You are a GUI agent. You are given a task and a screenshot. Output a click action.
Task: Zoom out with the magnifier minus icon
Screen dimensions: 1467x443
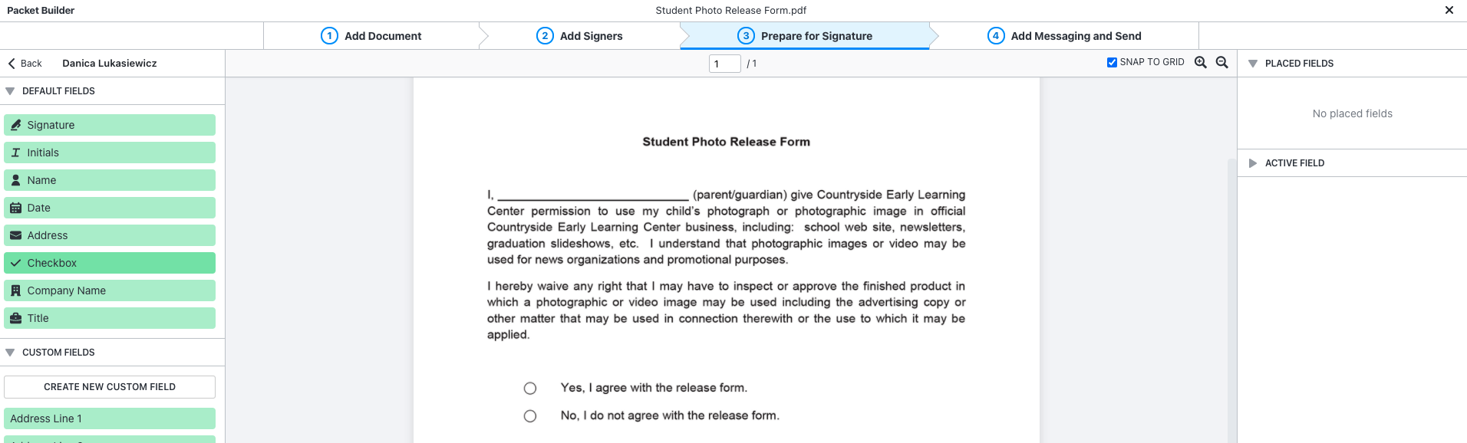(1222, 63)
